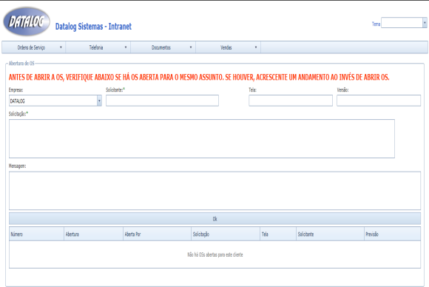Sort by the Solicitante column header
The height and width of the screenshot is (287, 429).
point(330,234)
